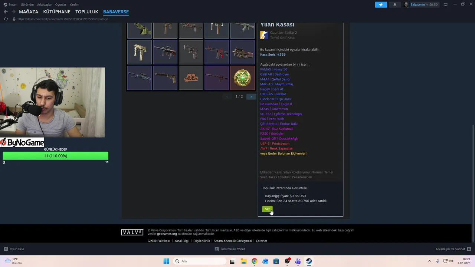Open the volume control in tray
475x267 pixels.
(x=451, y=261)
